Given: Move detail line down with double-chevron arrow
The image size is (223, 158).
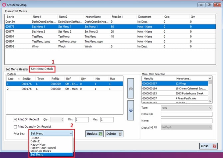Looking at the screenshot, I should [x=130, y=110].
